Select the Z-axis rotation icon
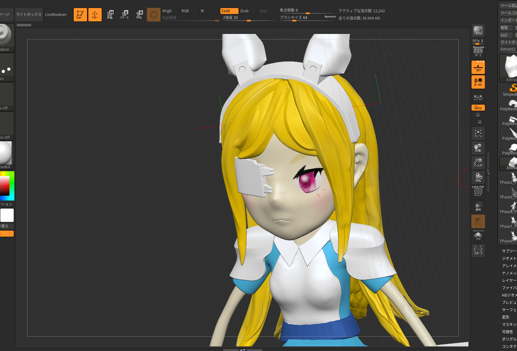517x351 pixels. (x=480, y=122)
